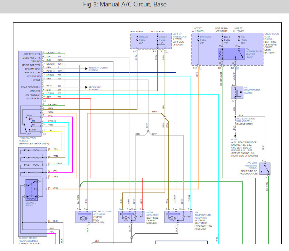Click the '5V REF' pin label

pyautogui.click(x=36, y=80)
